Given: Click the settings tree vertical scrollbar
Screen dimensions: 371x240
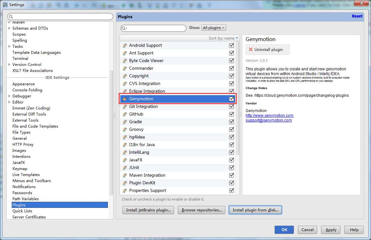Looking at the screenshot, I should click(111, 132).
